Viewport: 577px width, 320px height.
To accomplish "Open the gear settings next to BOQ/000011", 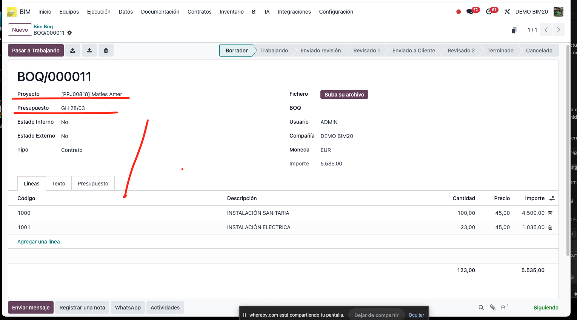I will (x=69, y=33).
